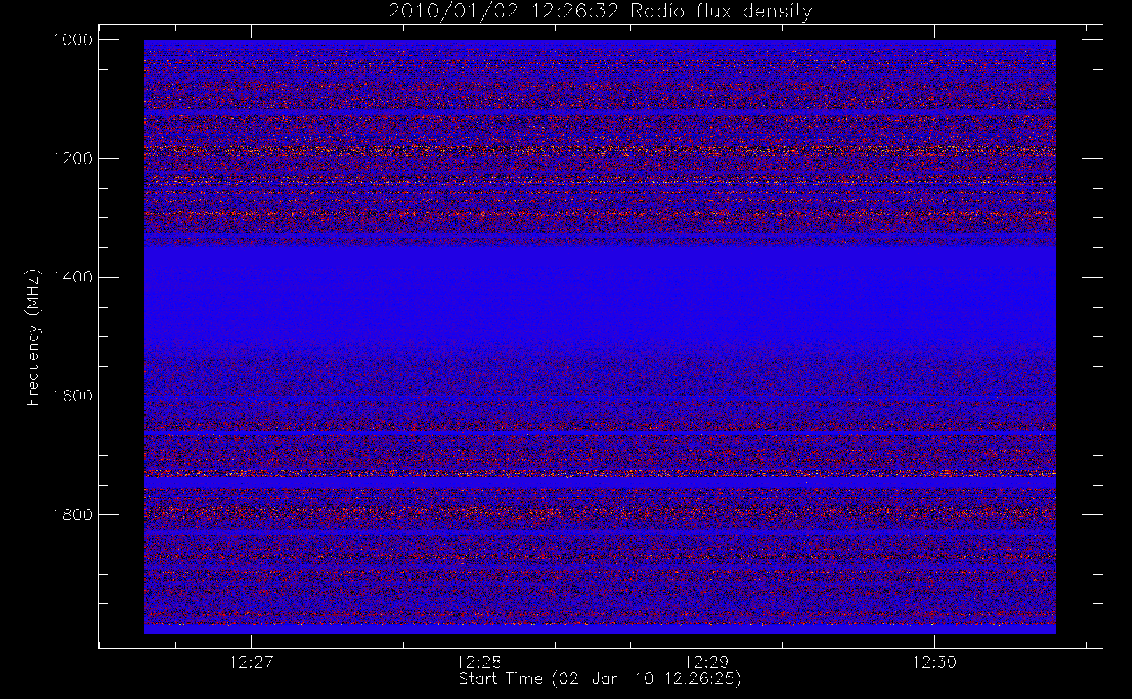Click the 1000 frequency tick label

pyautogui.click(x=73, y=40)
